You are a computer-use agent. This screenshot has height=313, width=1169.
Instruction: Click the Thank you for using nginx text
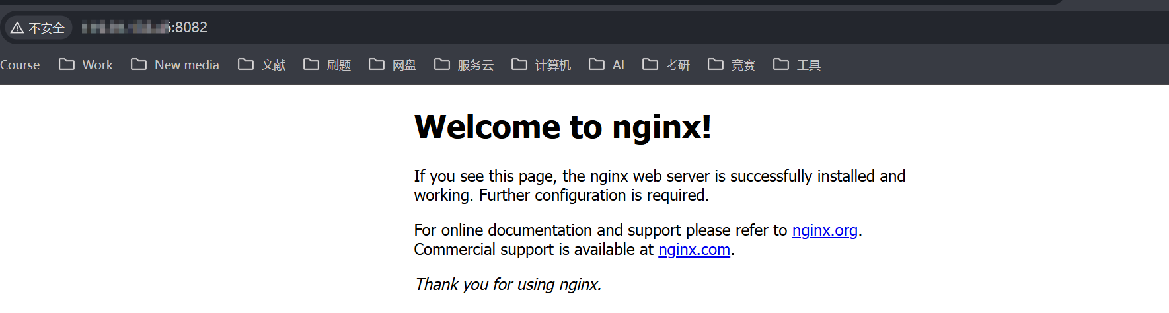coord(508,285)
